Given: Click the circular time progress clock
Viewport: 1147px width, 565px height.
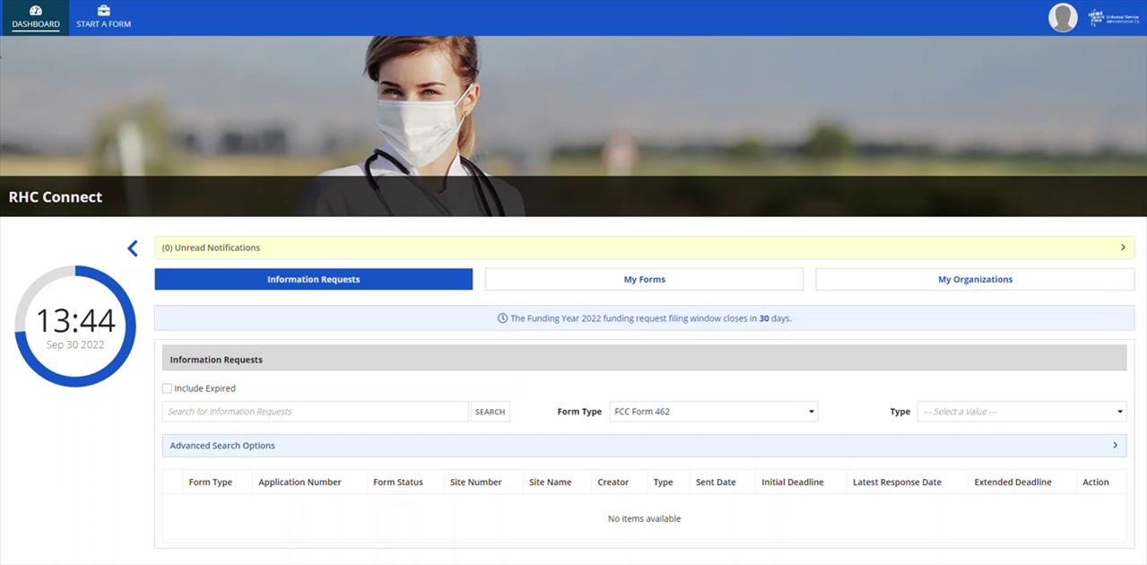Looking at the screenshot, I should coord(75,326).
